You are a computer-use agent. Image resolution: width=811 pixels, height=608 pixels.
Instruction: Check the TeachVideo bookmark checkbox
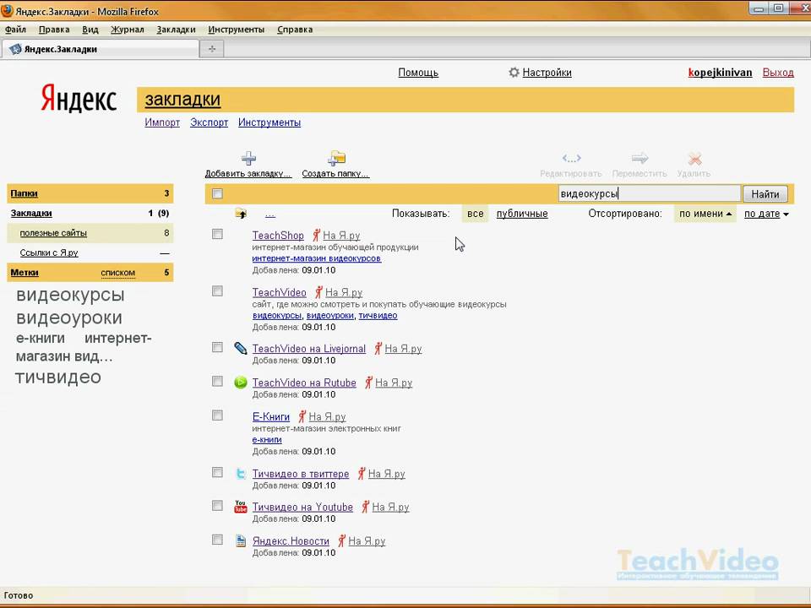[217, 291]
